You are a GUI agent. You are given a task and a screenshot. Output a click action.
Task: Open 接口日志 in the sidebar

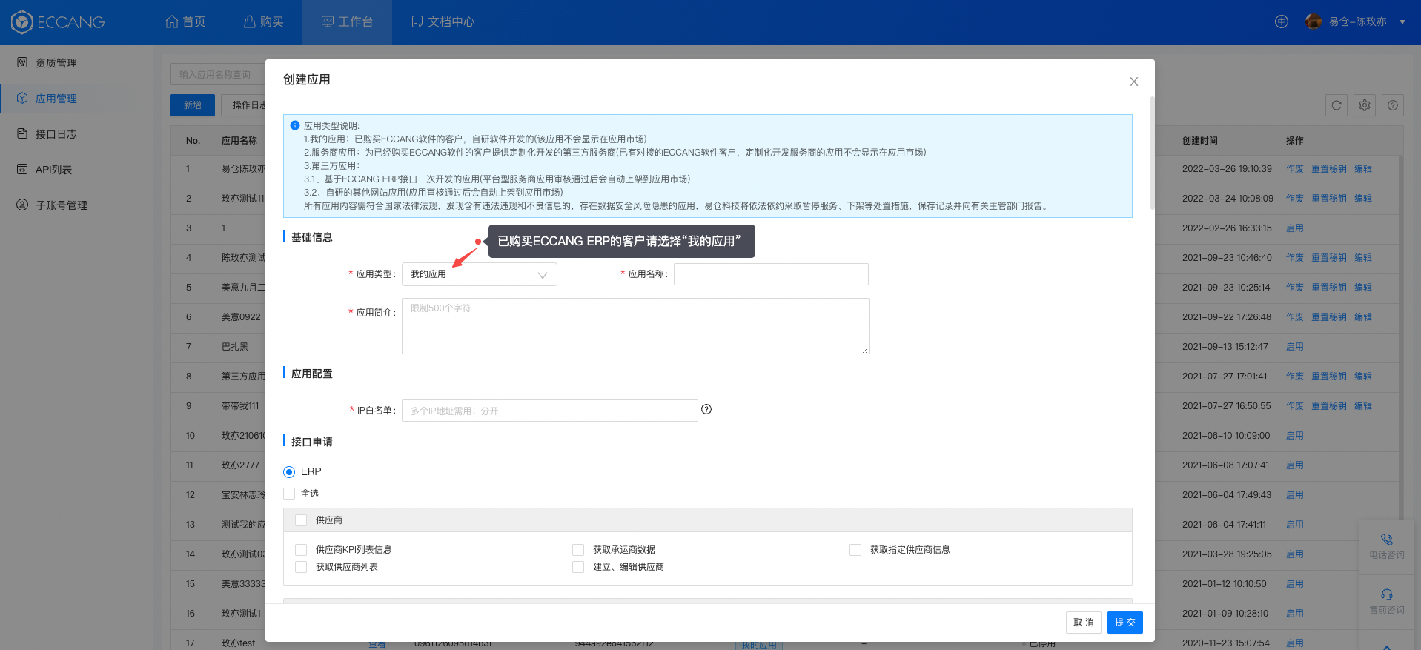point(56,134)
